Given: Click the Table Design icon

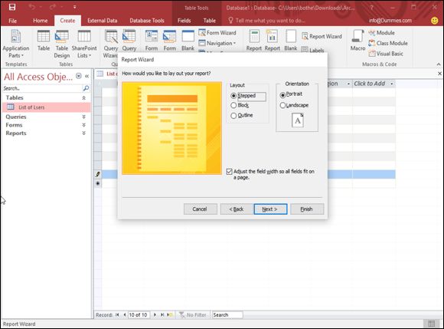Looking at the screenshot, I should point(62,37).
